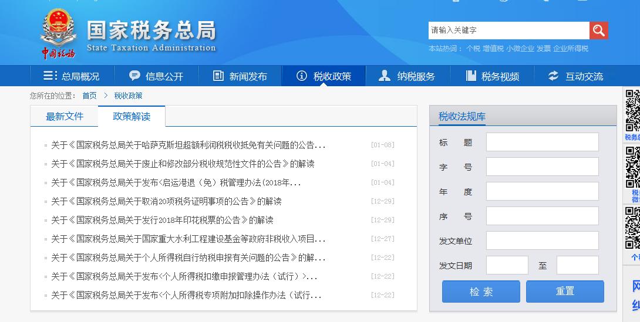Screen dimensions: 640x322
Task: Click the 发文日期 start date field
Action: tap(507, 265)
